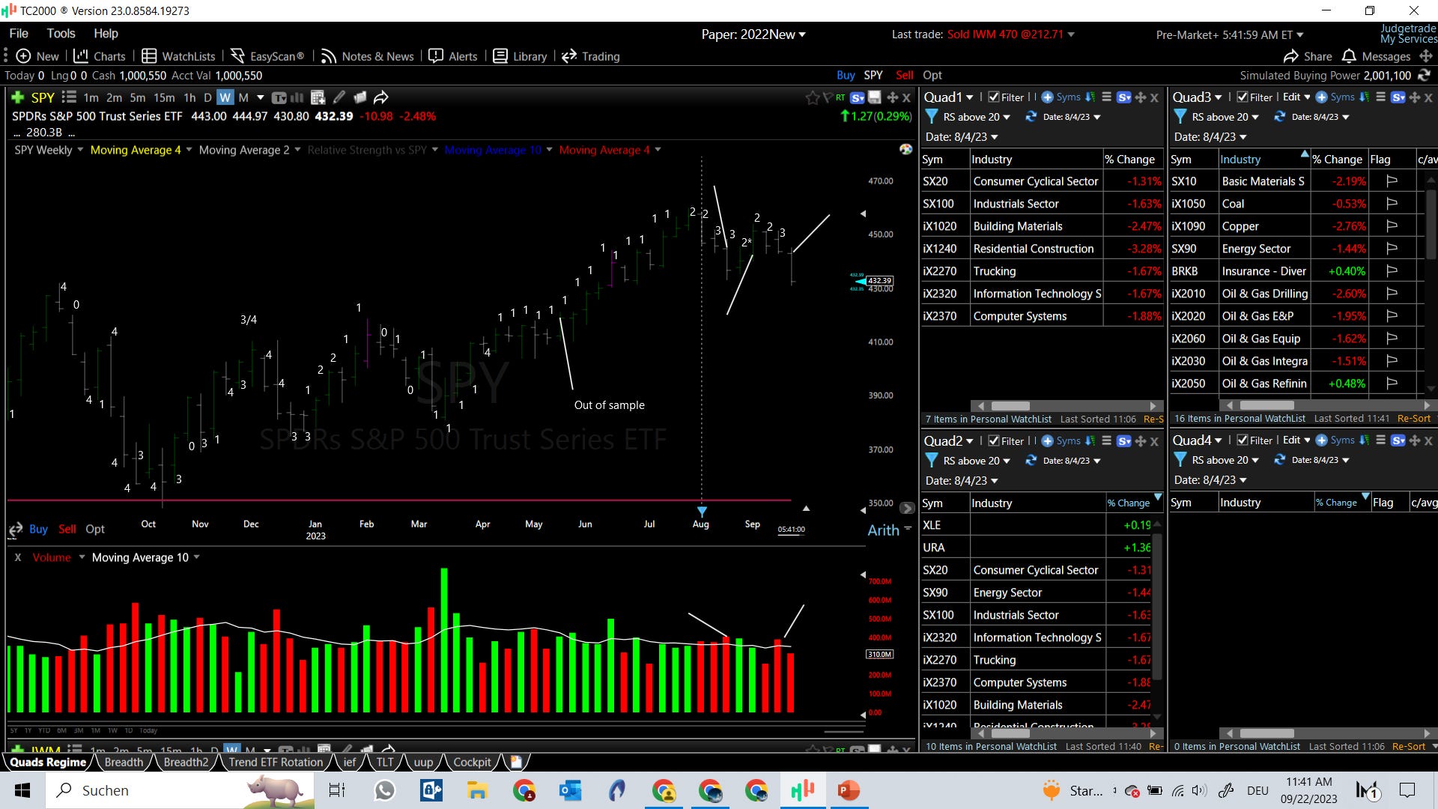1438x809 pixels.
Task: Switch SPY chart to Daily timeframe
Action: point(207,97)
